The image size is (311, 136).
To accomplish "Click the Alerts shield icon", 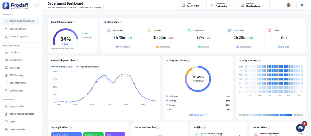I will tap(270, 31).
